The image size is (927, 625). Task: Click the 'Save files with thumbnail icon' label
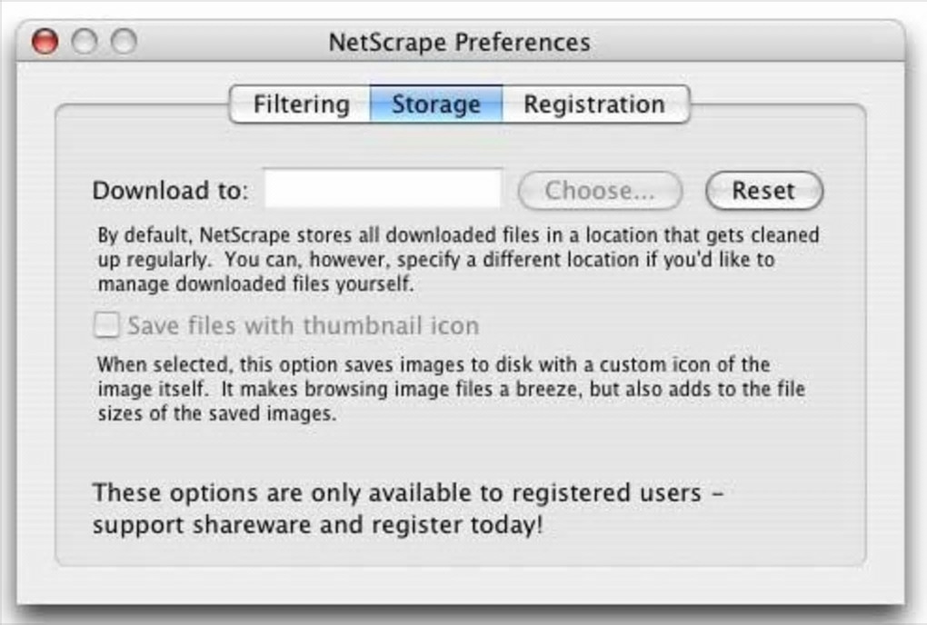(303, 325)
